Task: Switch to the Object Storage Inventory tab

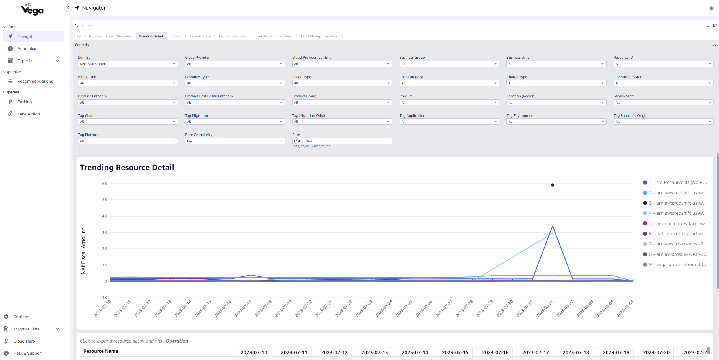Action: coord(318,36)
